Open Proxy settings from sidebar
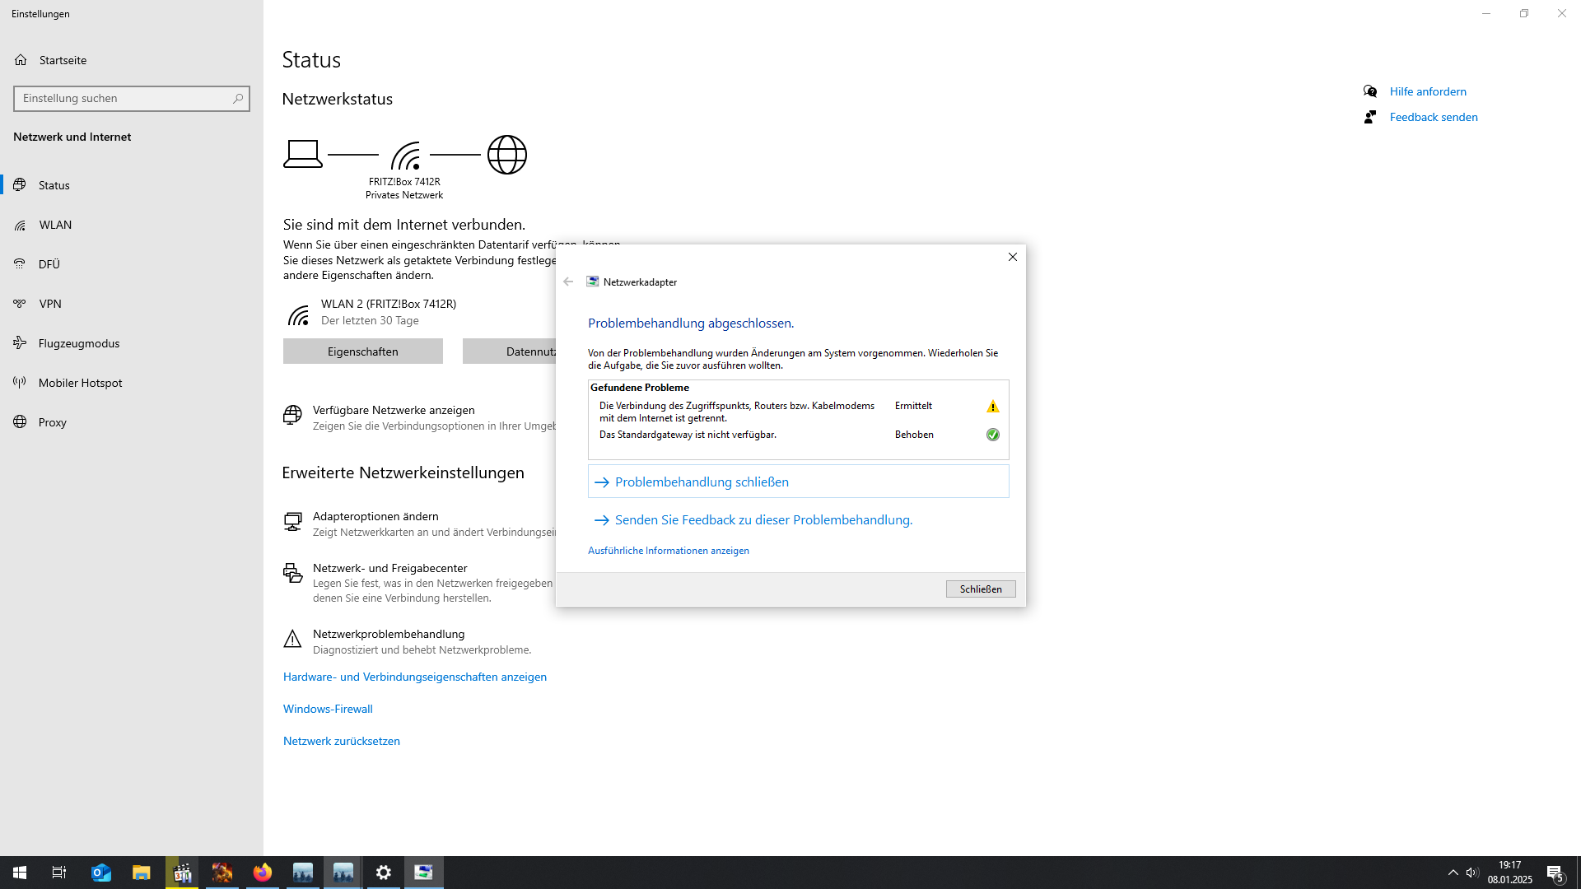 (52, 422)
